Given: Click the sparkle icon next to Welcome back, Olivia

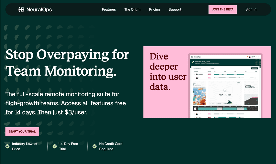Looking at the screenshot, I should pyautogui.click(x=192, y=62).
